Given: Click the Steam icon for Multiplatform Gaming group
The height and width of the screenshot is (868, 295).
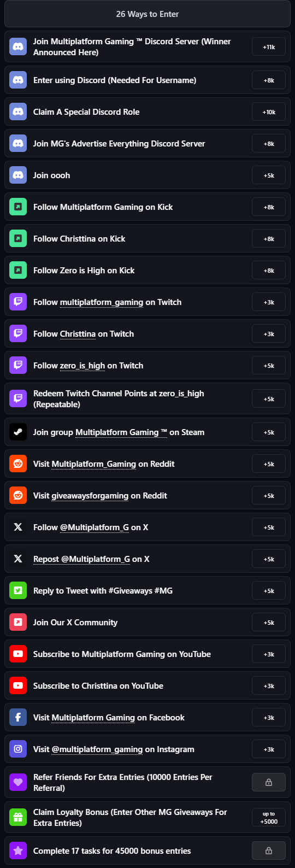Looking at the screenshot, I should pos(18,432).
